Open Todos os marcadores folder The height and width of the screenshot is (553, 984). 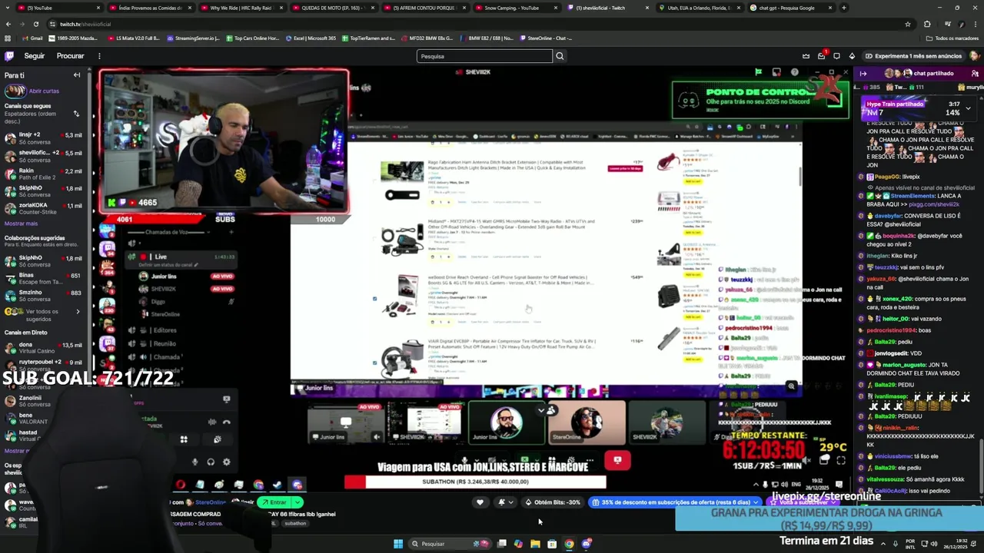click(x=952, y=38)
